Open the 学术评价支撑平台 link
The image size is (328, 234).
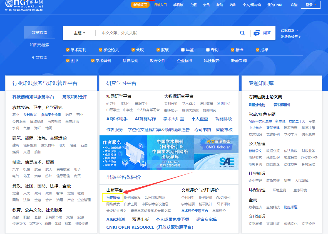click(x=195, y=211)
